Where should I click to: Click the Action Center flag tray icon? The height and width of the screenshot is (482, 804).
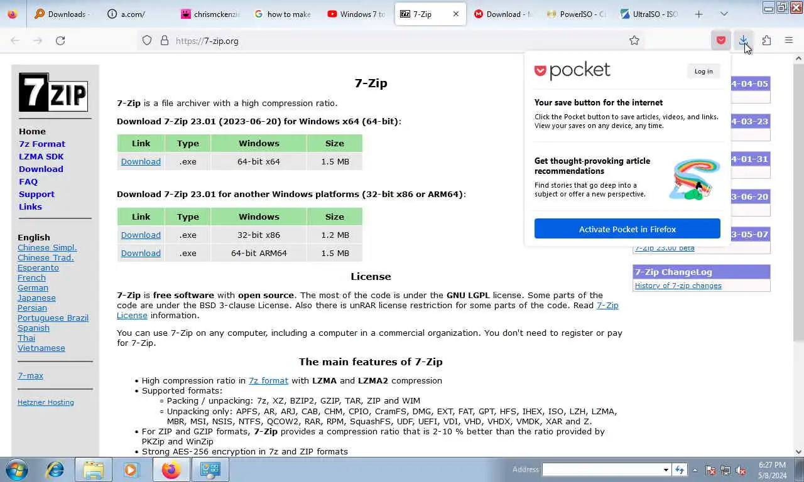tap(710, 470)
